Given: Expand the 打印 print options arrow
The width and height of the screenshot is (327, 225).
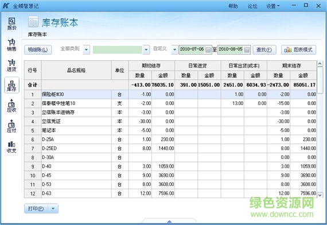Looking at the screenshot, I should point(53,208).
